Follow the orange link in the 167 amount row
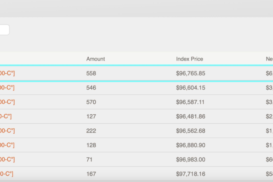This screenshot has height=182, width=273. click(6, 174)
